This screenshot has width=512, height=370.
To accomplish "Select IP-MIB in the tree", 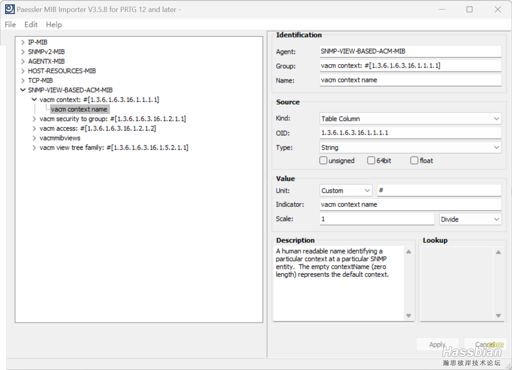I will pyautogui.click(x=38, y=42).
